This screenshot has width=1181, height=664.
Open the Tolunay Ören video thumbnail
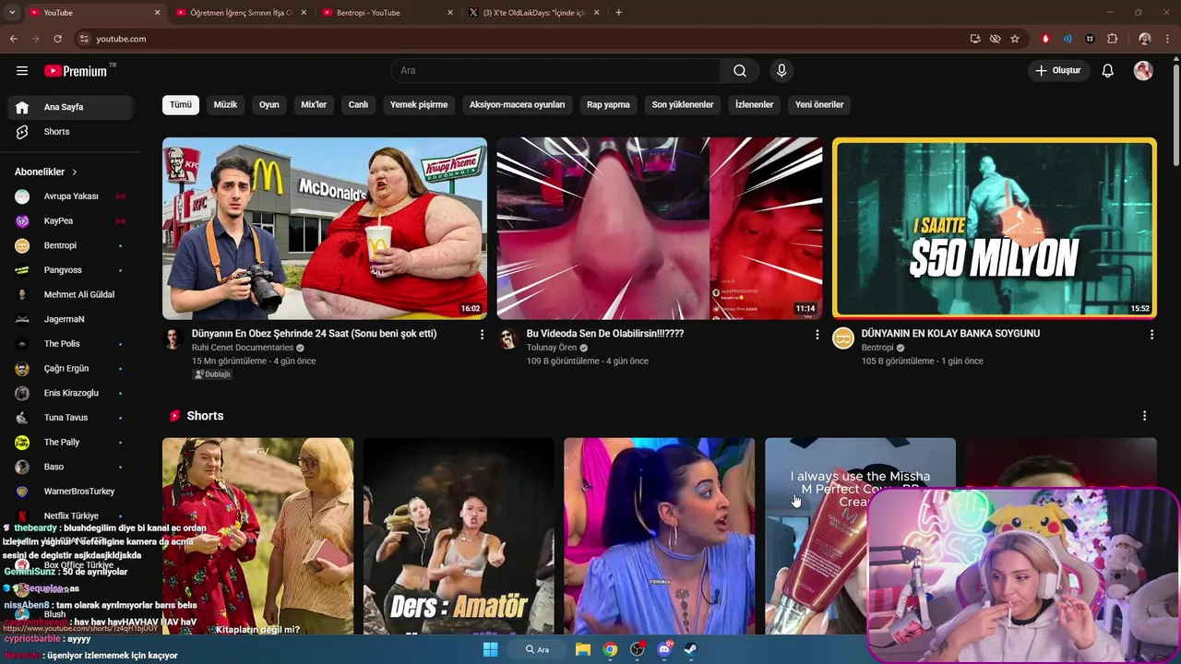coord(660,229)
